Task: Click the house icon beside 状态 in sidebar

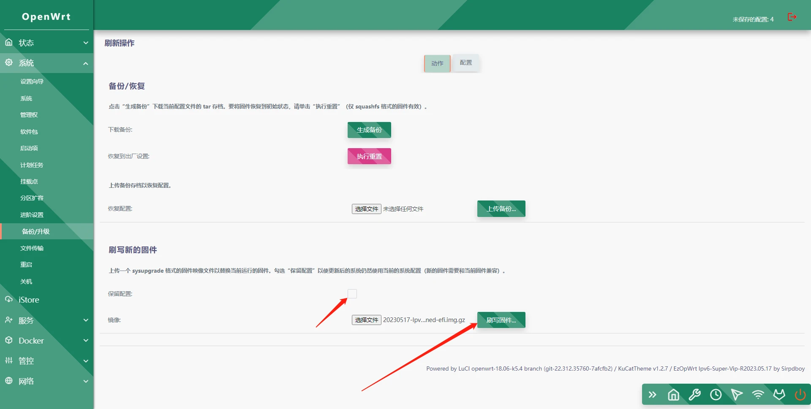Action: click(x=9, y=42)
